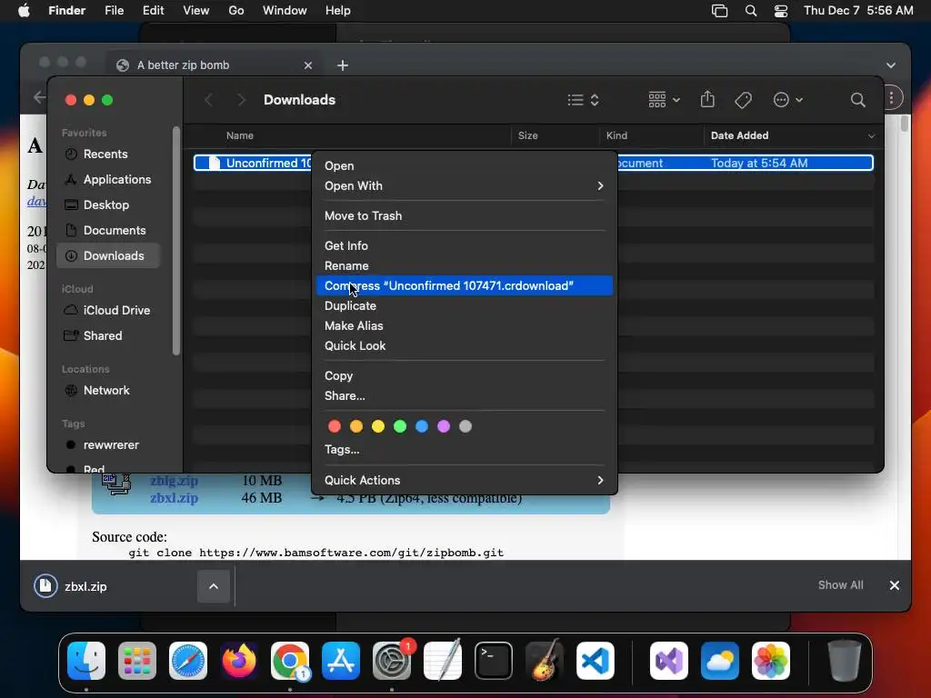Click Tags... in the context menu
Screen dimensions: 931x698
(464, 449)
